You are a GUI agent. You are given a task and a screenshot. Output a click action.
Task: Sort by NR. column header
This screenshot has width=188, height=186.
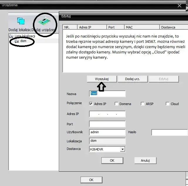pyautogui.click(x=70, y=27)
